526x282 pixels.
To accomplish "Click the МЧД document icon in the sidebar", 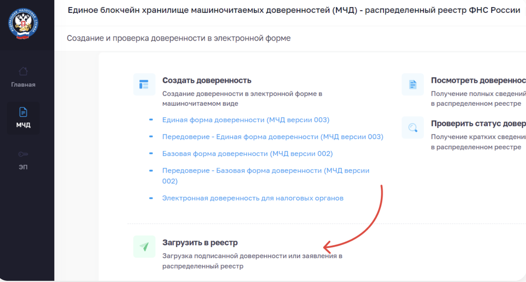I will [x=23, y=112].
